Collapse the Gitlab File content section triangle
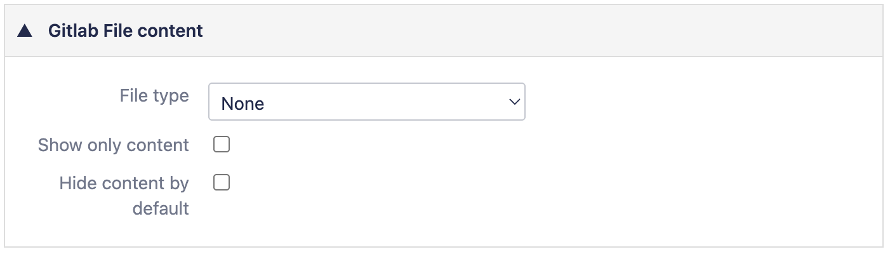This screenshot has height=254, width=890. coord(25,30)
